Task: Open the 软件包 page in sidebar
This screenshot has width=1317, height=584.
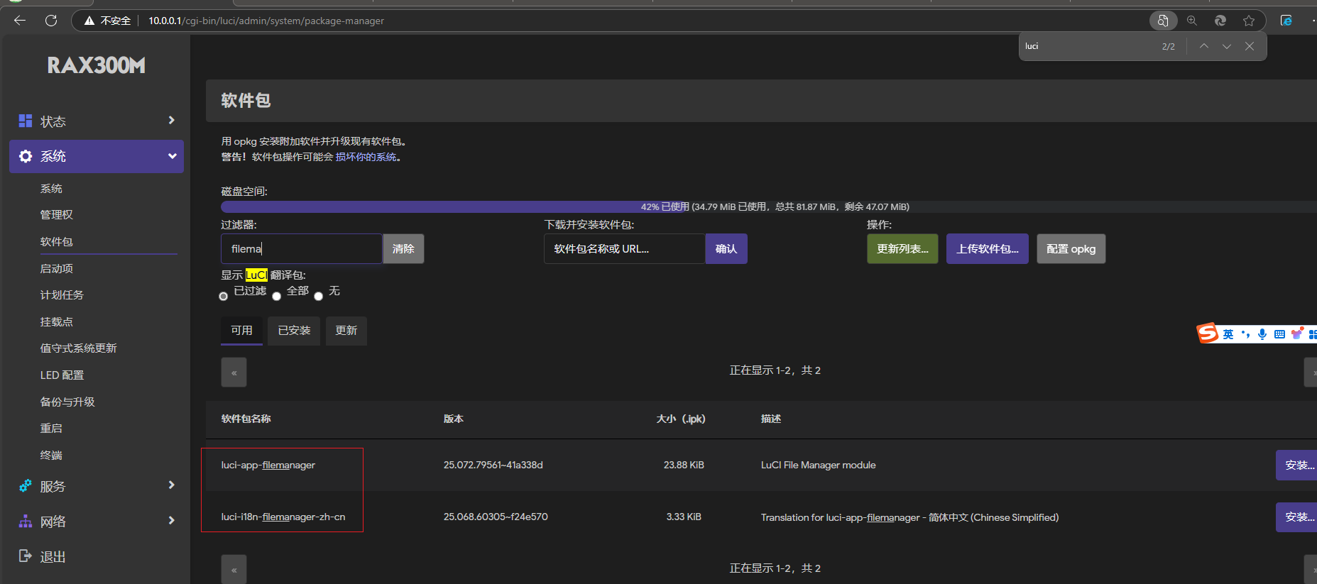Action: pyautogui.click(x=57, y=242)
